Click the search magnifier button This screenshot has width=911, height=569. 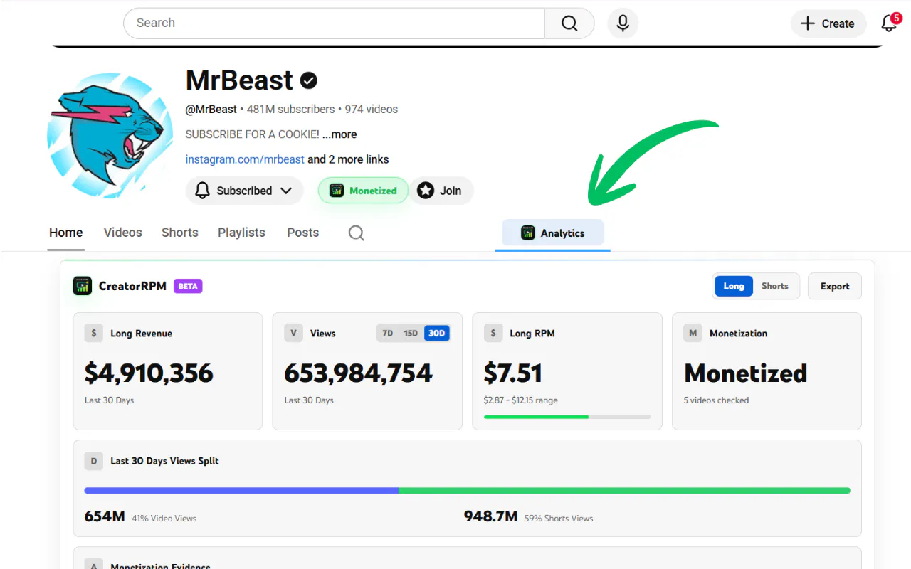point(569,23)
